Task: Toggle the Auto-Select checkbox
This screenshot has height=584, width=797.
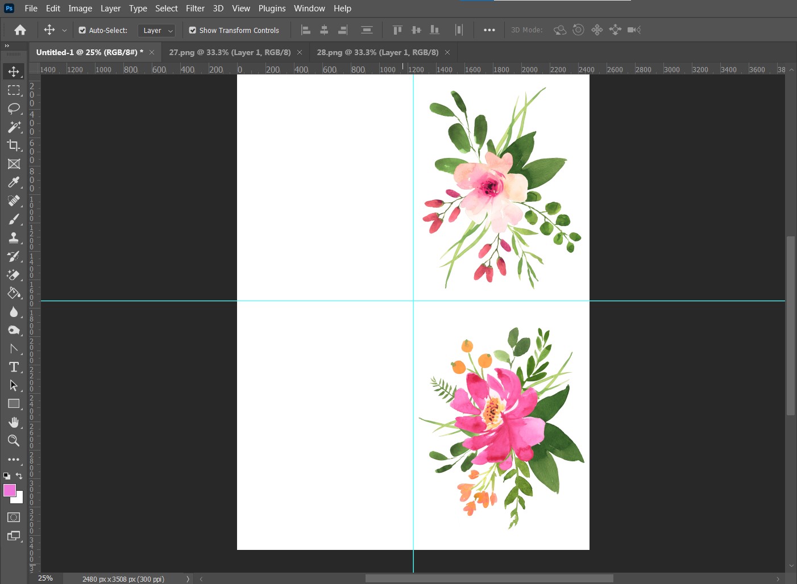Action: click(82, 30)
